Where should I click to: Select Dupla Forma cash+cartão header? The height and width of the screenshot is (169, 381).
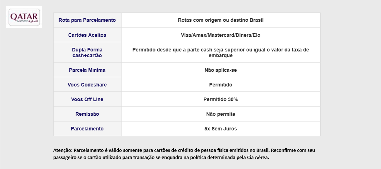(x=87, y=53)
